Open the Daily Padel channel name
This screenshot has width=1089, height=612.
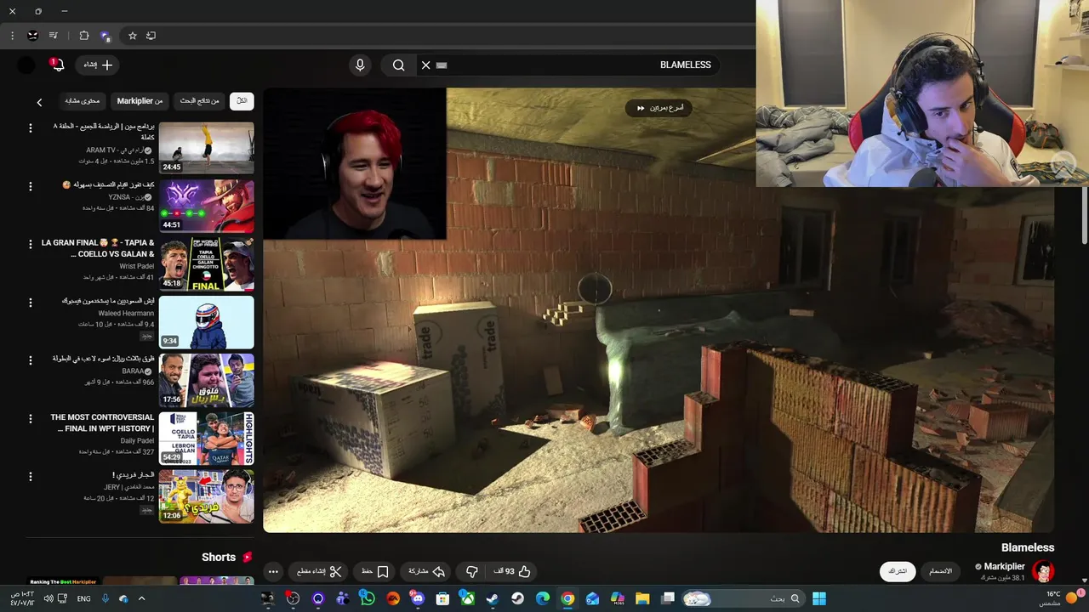coord(137,440)
